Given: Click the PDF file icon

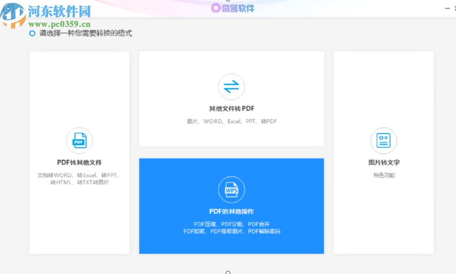Looking at the screenshot, I should point(79,141).
